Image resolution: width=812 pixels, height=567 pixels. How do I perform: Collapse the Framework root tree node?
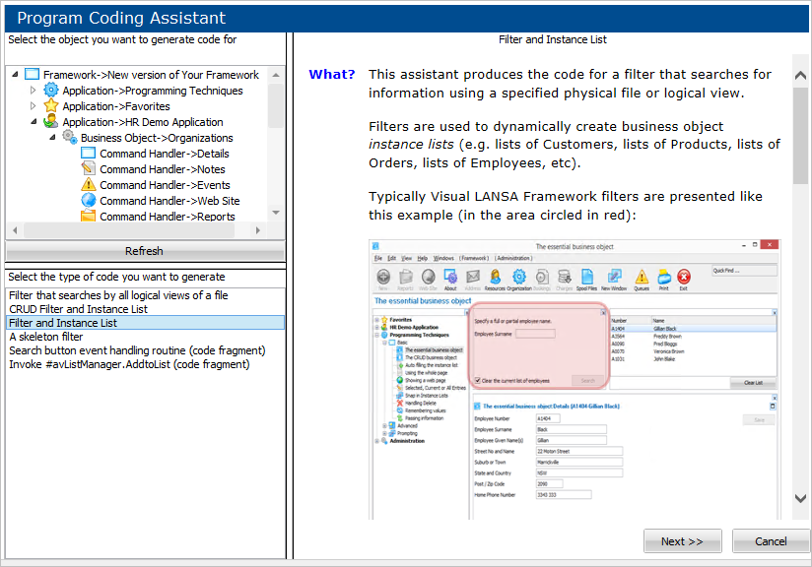[x=15, y=75]
